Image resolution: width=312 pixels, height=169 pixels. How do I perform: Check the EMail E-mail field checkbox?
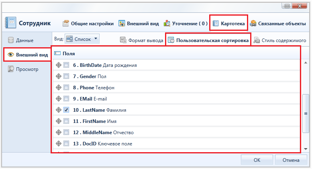tap(66, 99)
